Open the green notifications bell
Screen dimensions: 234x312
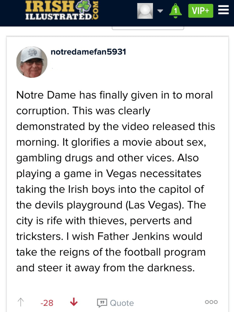175,11
